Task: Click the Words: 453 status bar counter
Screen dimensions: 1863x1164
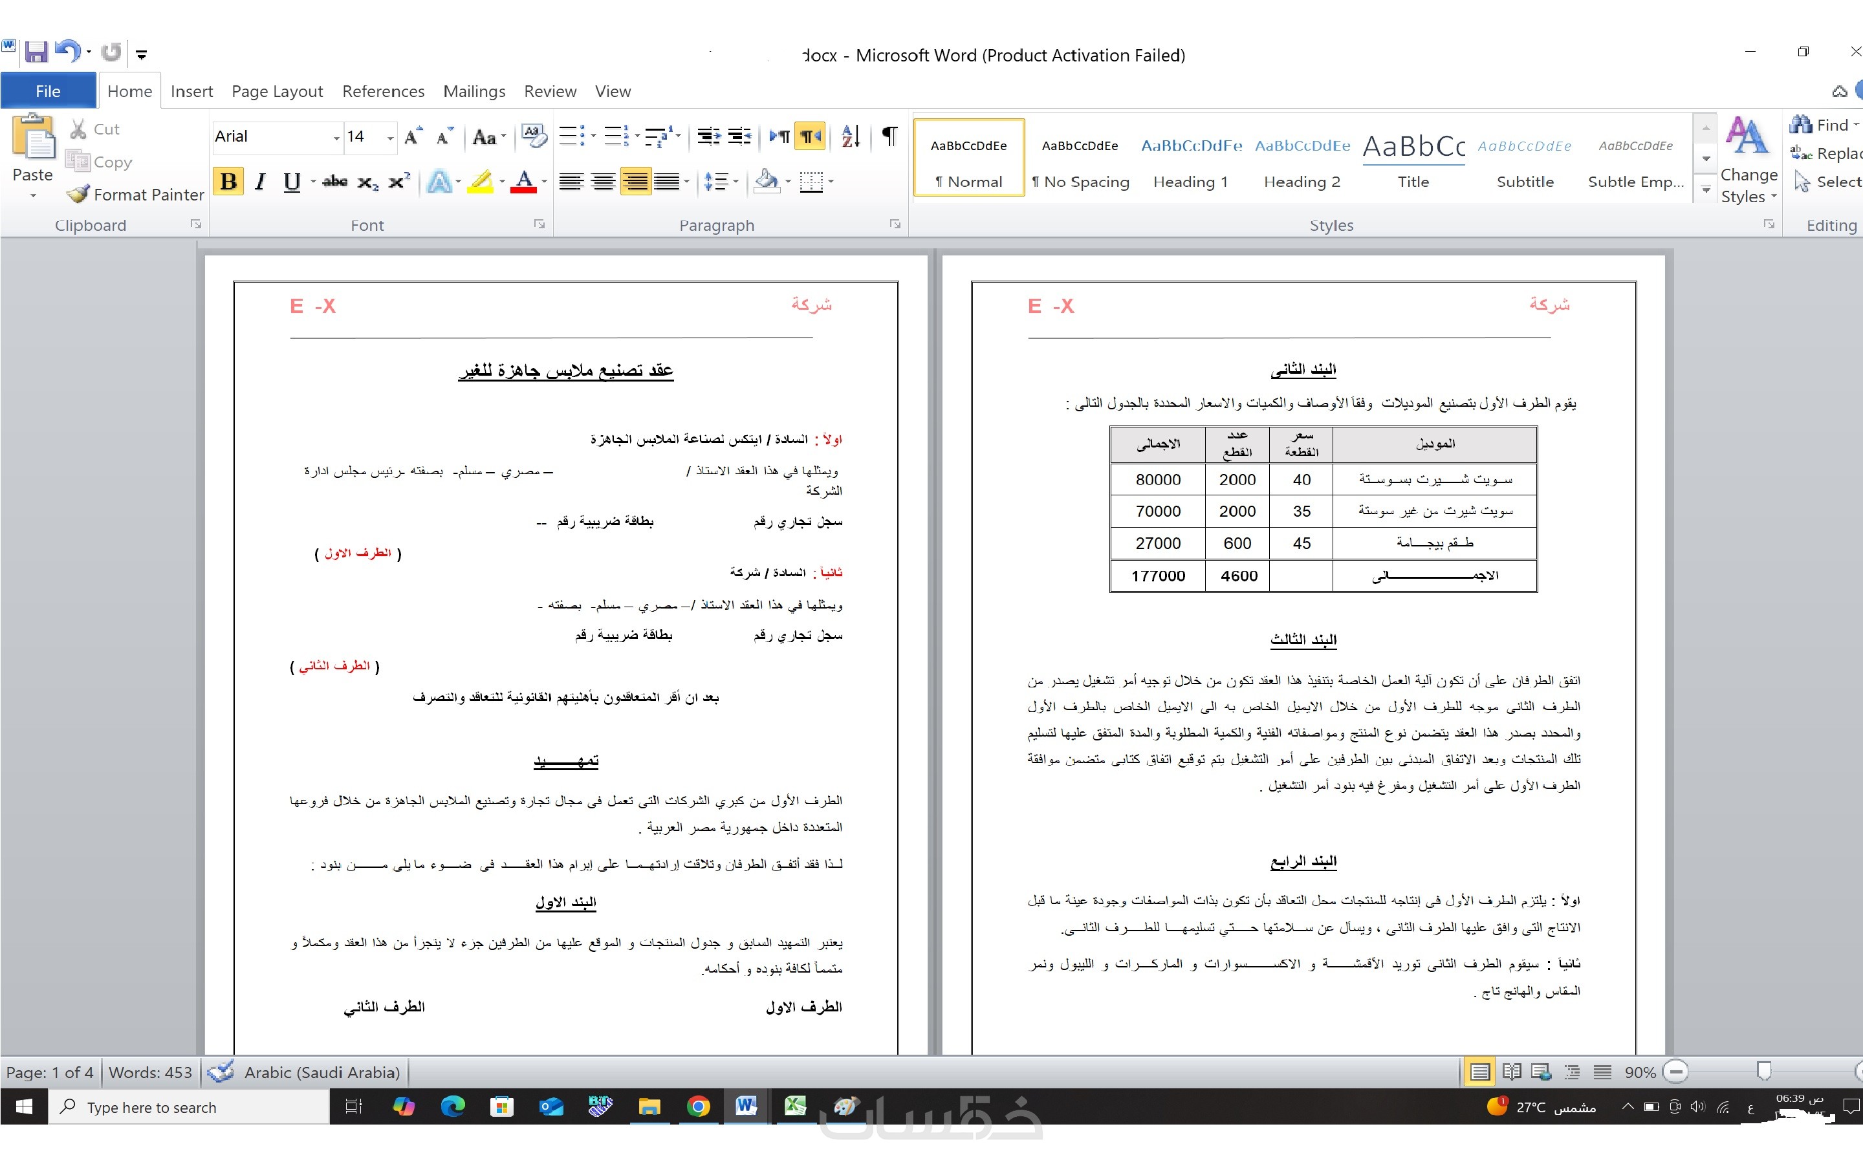Action: click(150, 1072)
